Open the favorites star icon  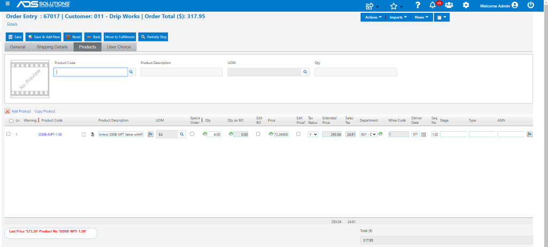point(393,5)
